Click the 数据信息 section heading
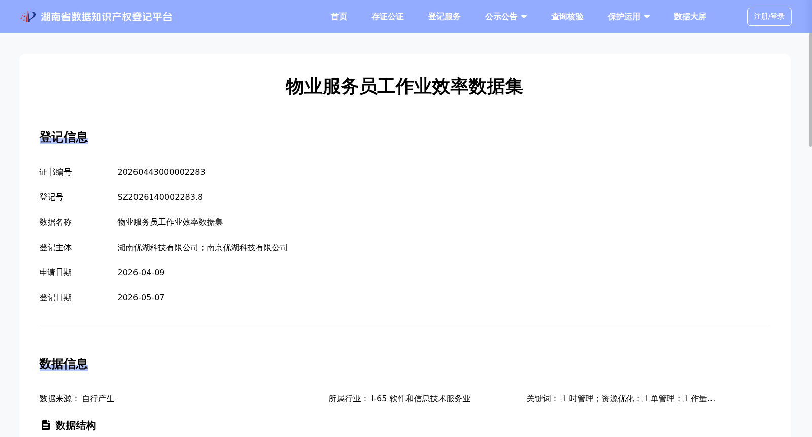This screenshot has width=812, height=437. click(64, 364)
